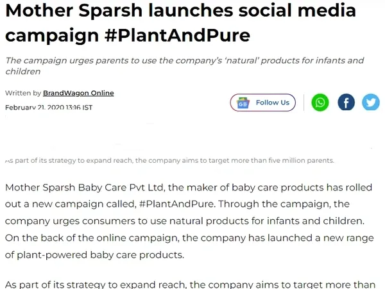Click the Follow Us button text
385x289 pixels.
coord(273,103)
